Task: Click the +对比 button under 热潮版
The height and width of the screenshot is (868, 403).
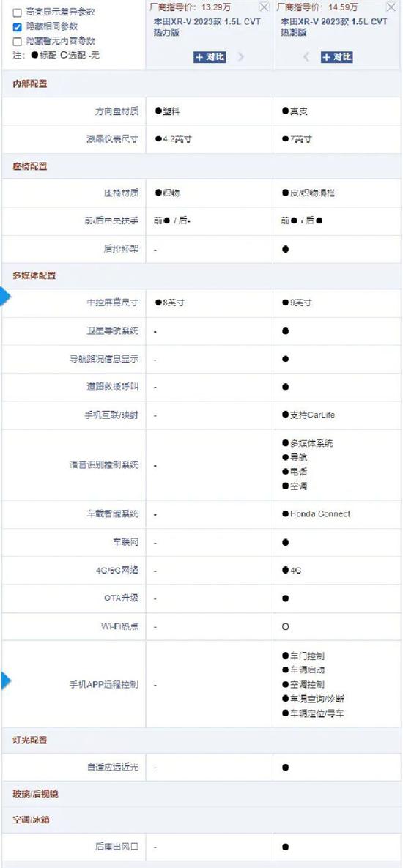Action: point(337,56)
